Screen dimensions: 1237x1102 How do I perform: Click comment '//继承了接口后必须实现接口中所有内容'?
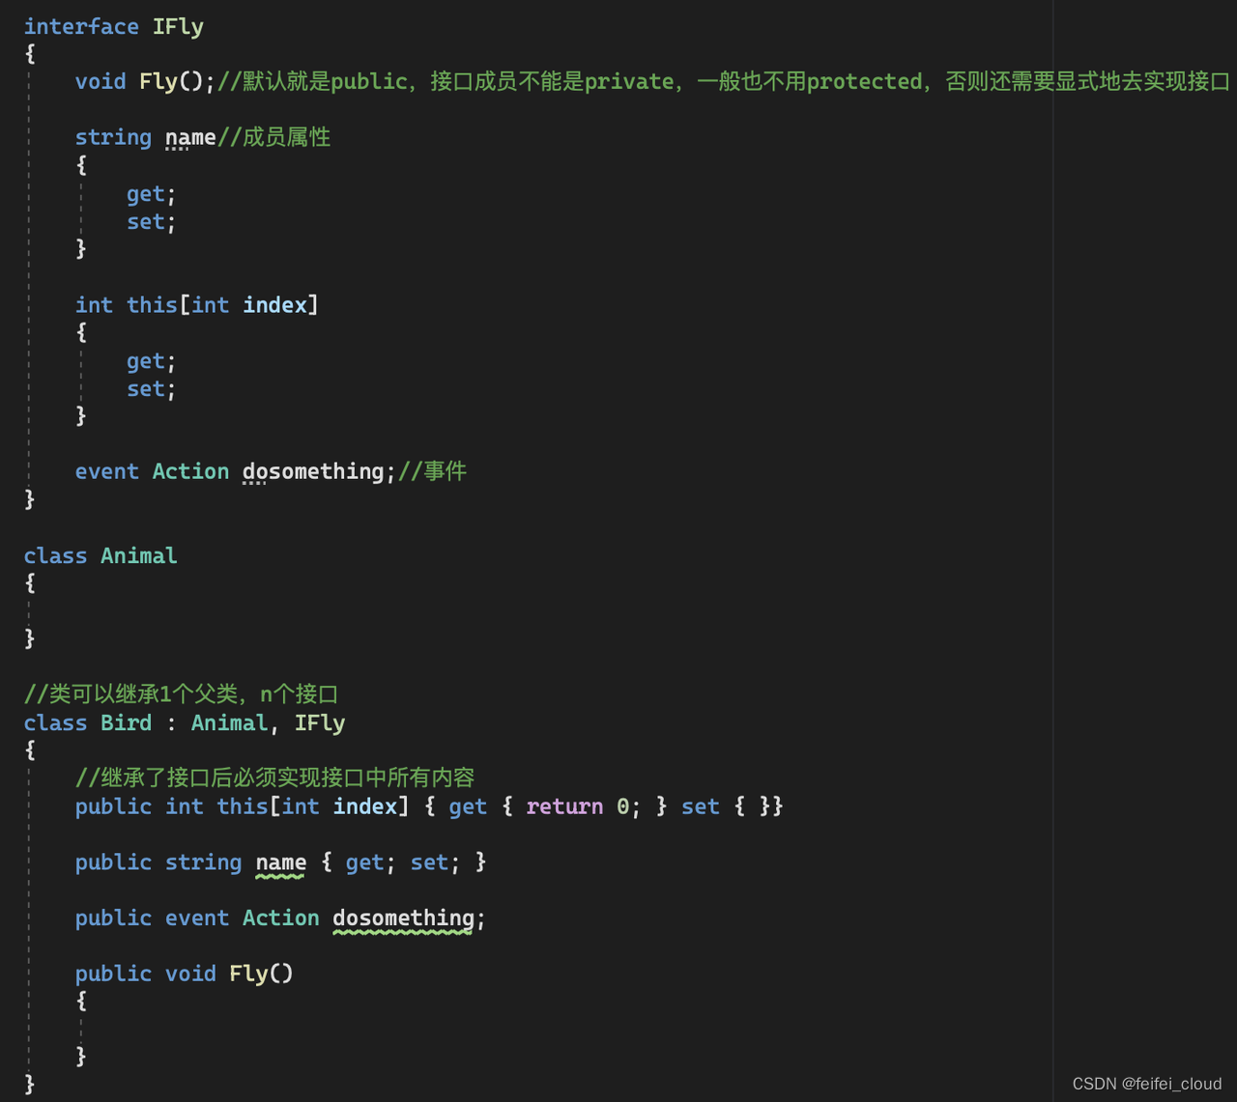click(x=275, y=778)
